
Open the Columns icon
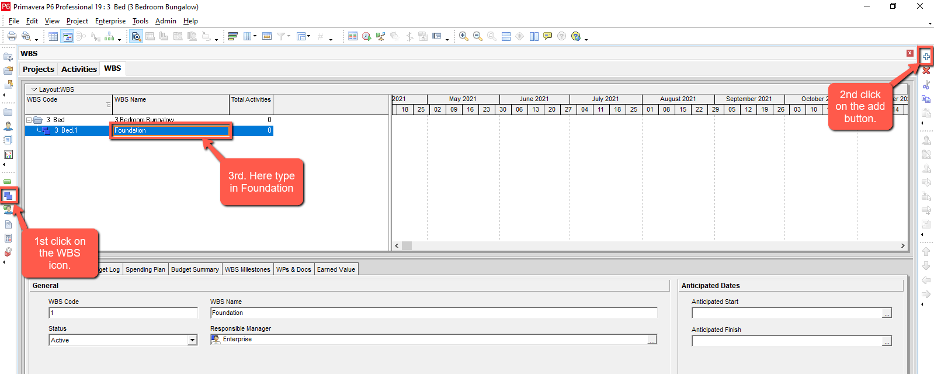(x=247, y=36)
